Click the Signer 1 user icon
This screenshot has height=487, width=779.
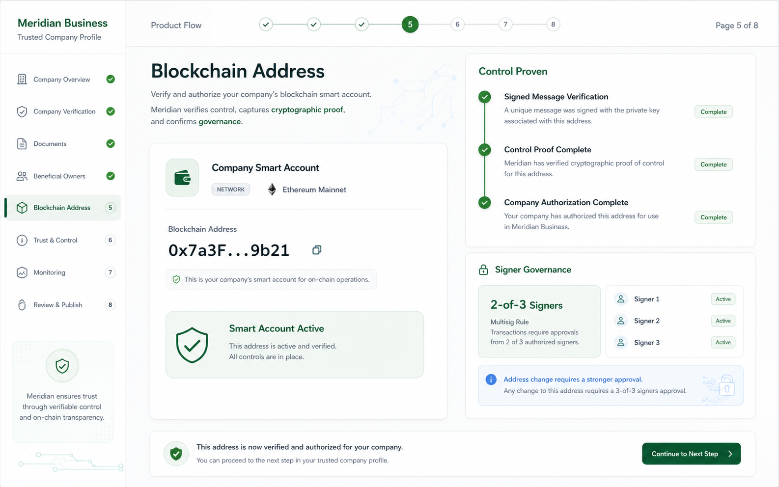[x=621, y=299]
